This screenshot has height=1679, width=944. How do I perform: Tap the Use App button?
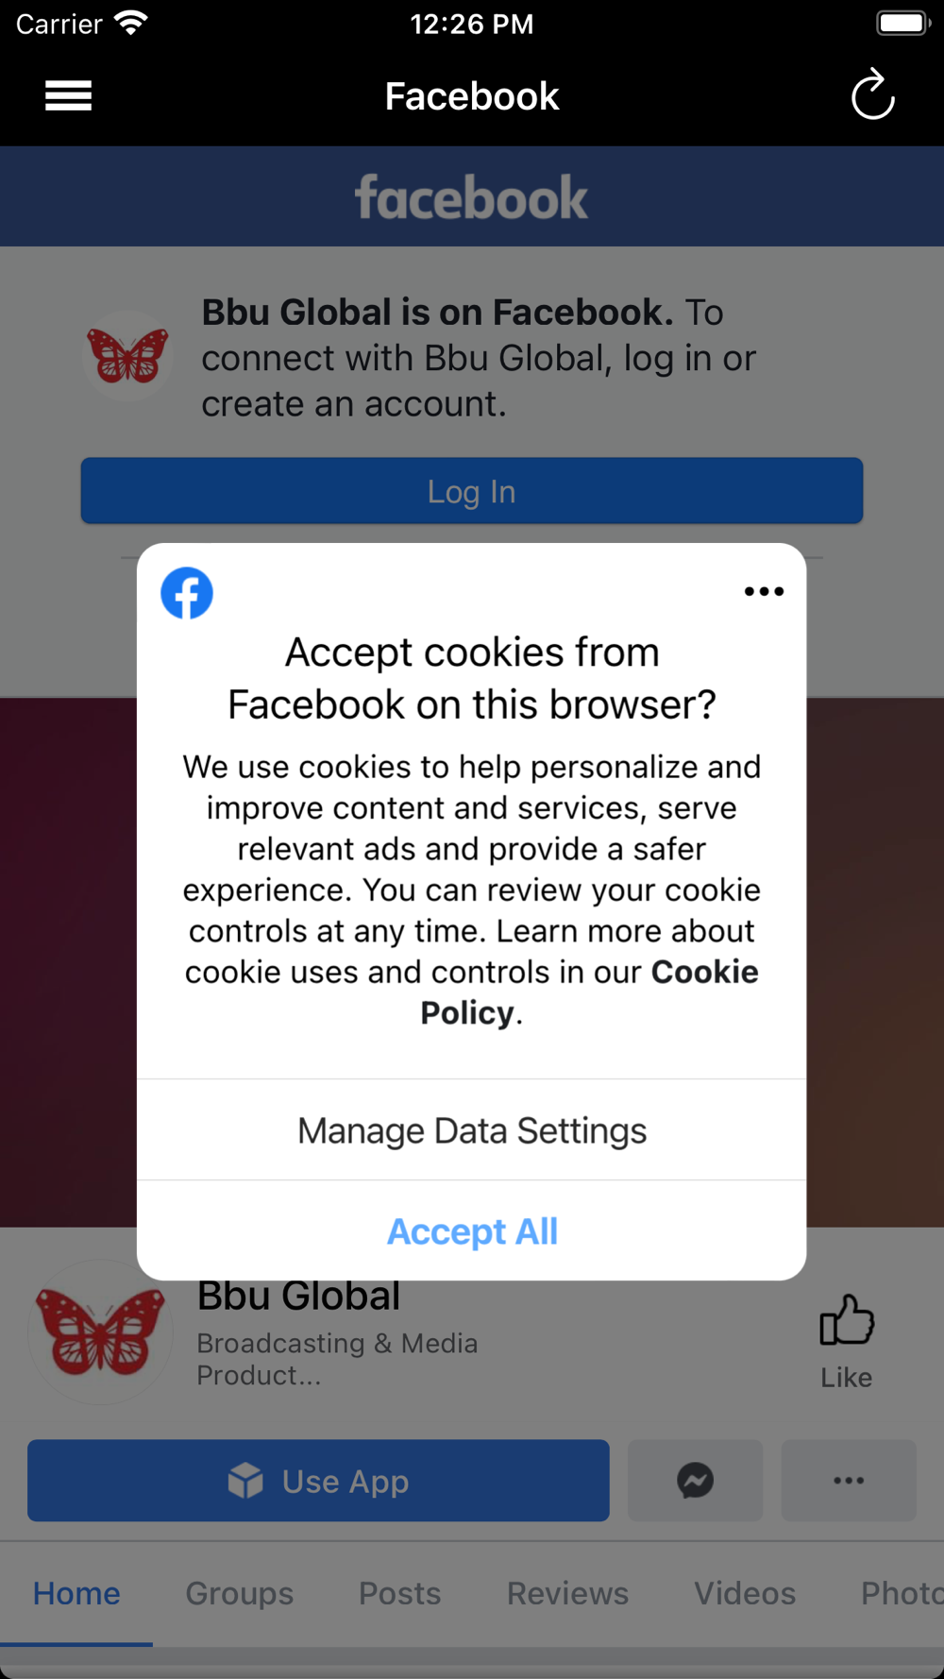coord(318,1480)
